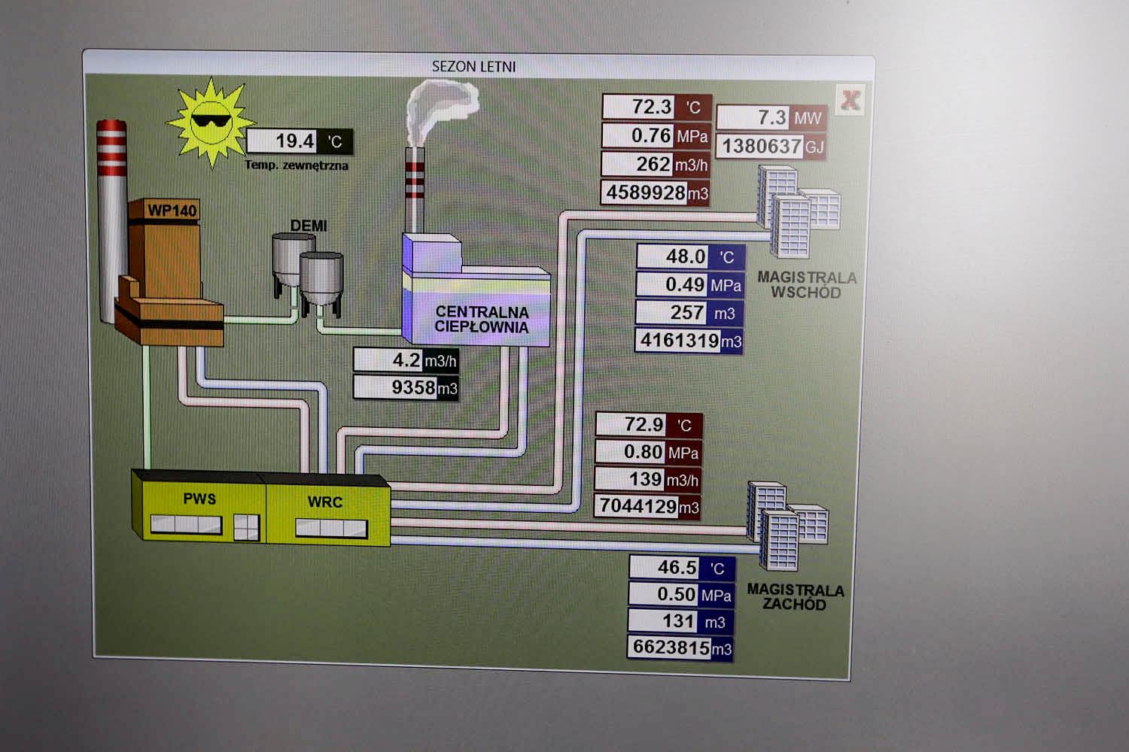Click the outside temperature value 19.4 °C
The image size is (1129, 752).
click(x=299, y=141)
